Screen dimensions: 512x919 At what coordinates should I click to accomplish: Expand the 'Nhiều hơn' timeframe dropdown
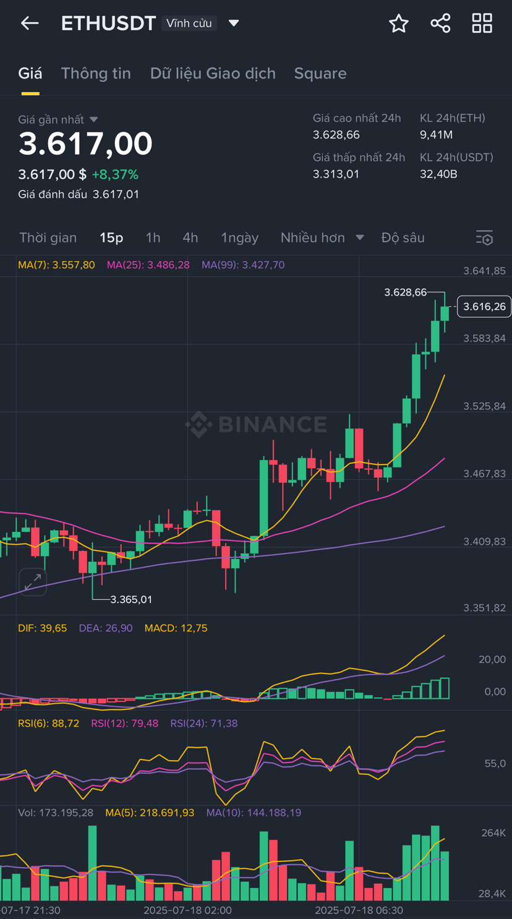pos(322,237)
